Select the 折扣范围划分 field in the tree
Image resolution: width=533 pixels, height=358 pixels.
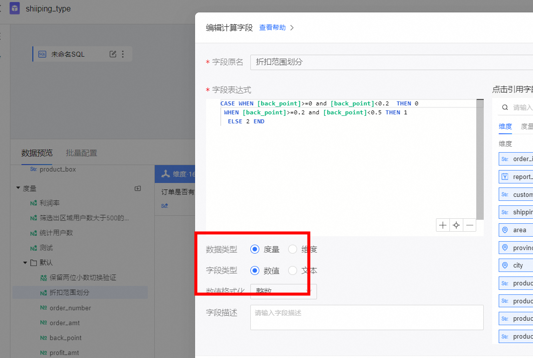click(69, 292)
